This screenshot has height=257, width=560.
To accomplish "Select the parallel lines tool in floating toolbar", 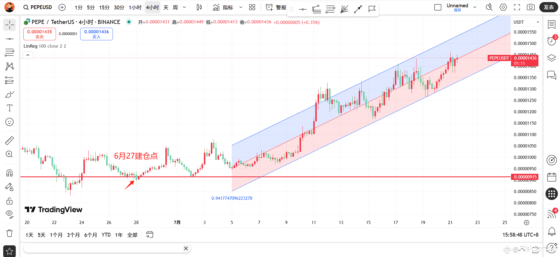I will pos(330,9).
